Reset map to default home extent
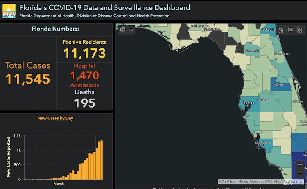The width and height of the screenshot is (307, 189). [281, 30]
